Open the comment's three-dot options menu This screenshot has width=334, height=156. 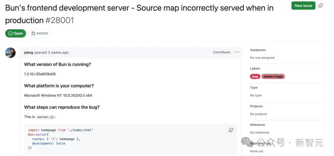[x=237, y=52]
